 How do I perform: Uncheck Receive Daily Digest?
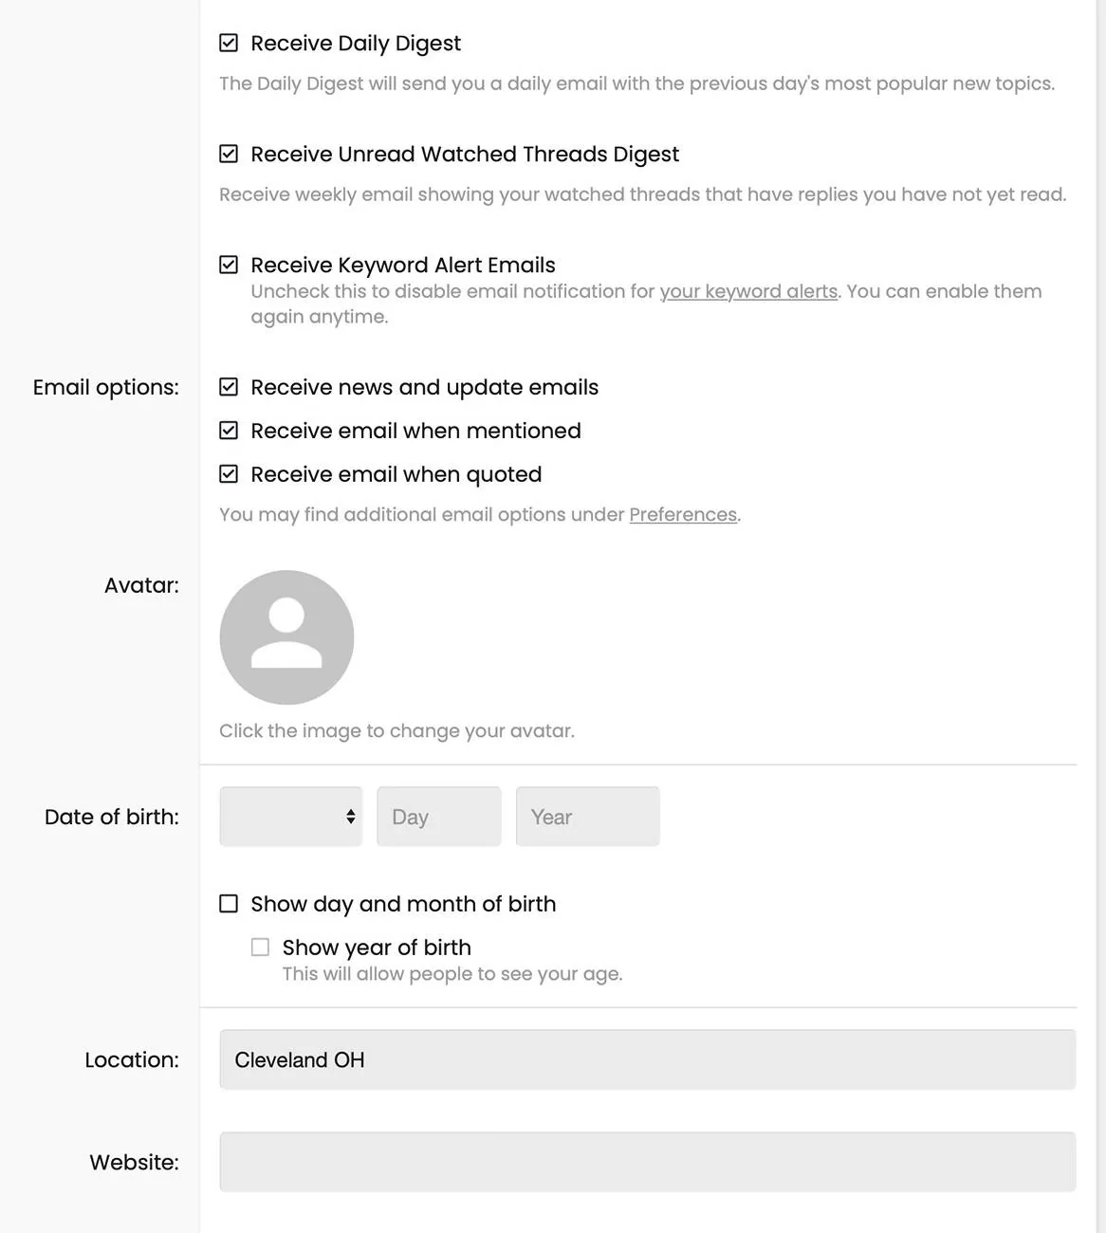coord(229,43)
